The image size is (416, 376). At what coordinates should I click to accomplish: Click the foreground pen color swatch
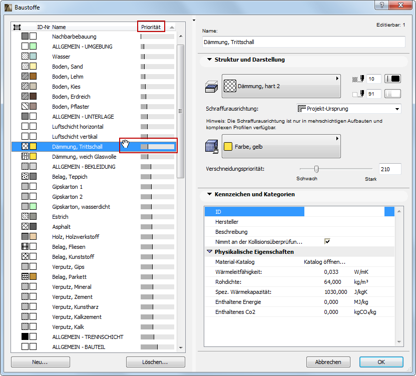pyautogui.click(x=392, y=79)
